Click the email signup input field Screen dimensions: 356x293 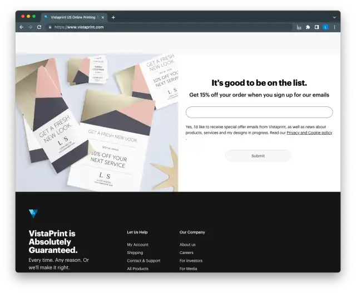click(x=259, y=112)
